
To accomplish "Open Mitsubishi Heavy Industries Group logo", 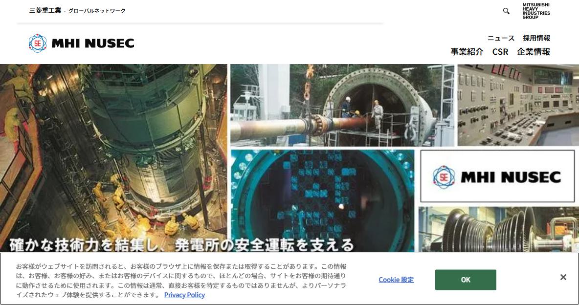I will pos(536,11).
